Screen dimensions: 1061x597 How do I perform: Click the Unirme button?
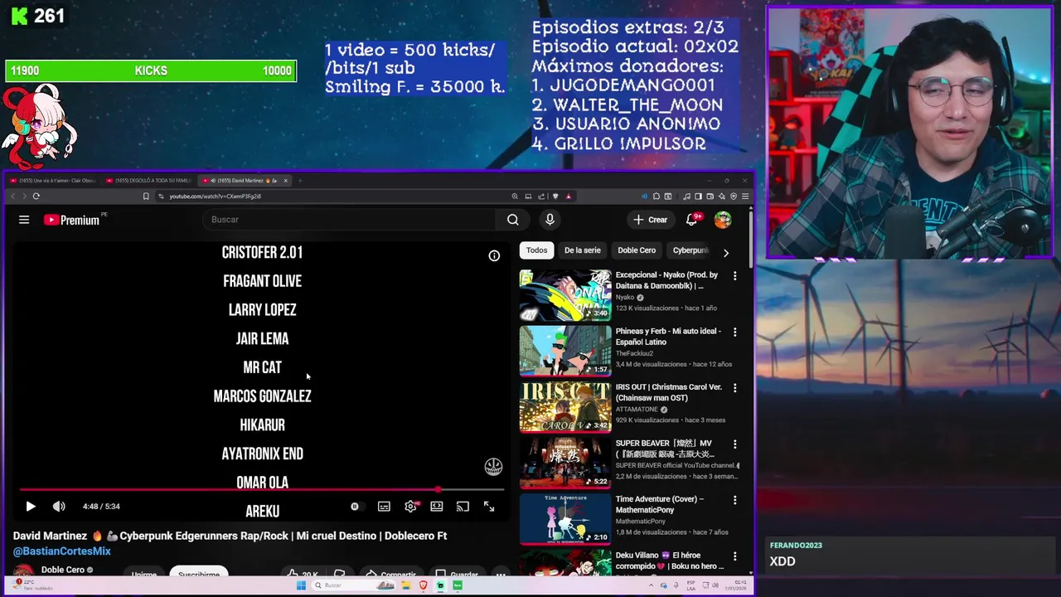[x=144, y=573]
